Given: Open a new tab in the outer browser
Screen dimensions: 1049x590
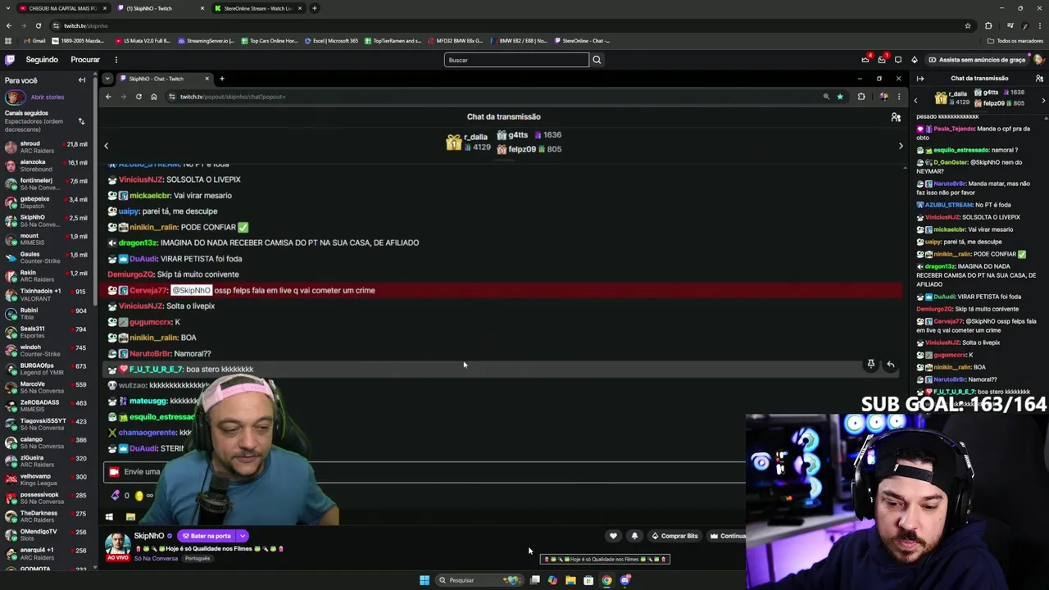Looking at the screenshot, I should 315,8.
